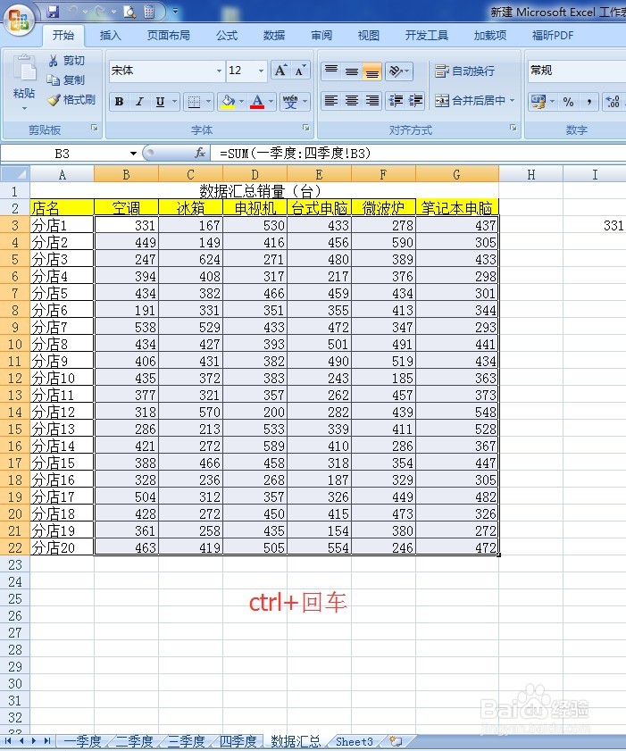Image resolution: width=626 pixels, height=751 pixels.
Task: Switch to the 页面布局 ribbon tab
Action: [x=168, y=36]
